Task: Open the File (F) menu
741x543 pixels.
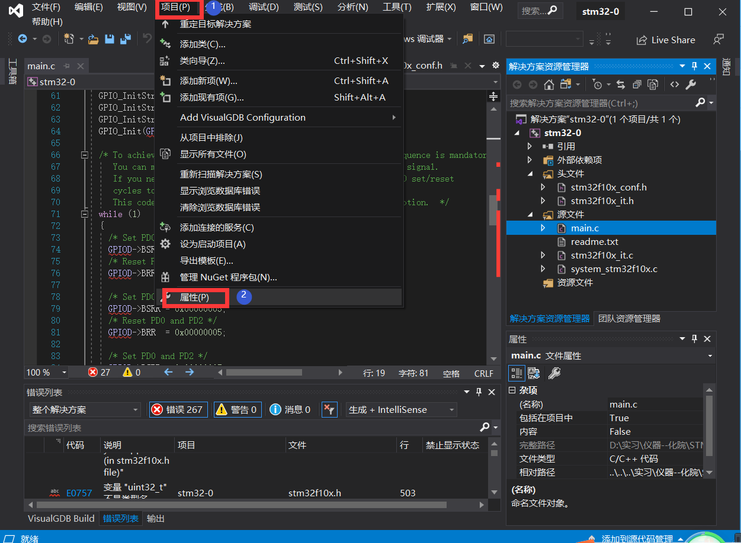Action: tap(46, 7)
